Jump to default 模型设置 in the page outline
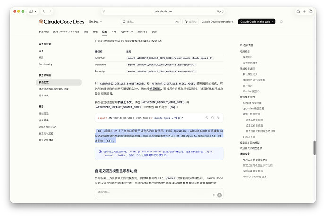Viewport: 326px width, 216px height. click(252, 103)
